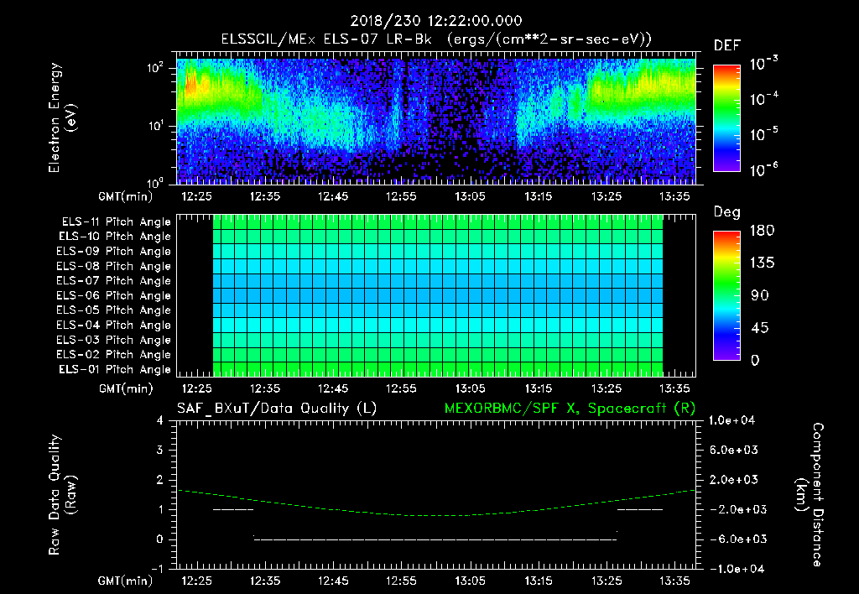Select the ELS-04 Pitch Angle label
This screenshot has height=594, width=859.
click(114, 325)
